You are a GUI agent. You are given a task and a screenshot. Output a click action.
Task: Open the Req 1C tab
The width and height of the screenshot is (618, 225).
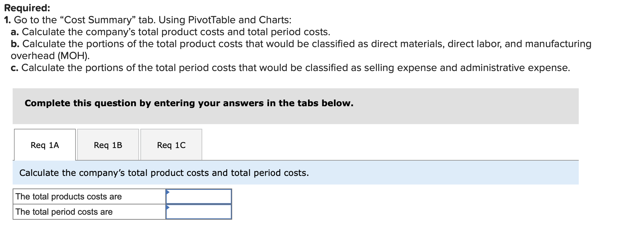tap(171, 145)
